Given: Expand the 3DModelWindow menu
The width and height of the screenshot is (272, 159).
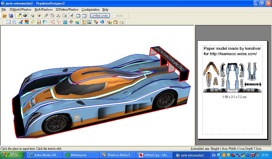Looking at the screenshot, I should (20, 10).
